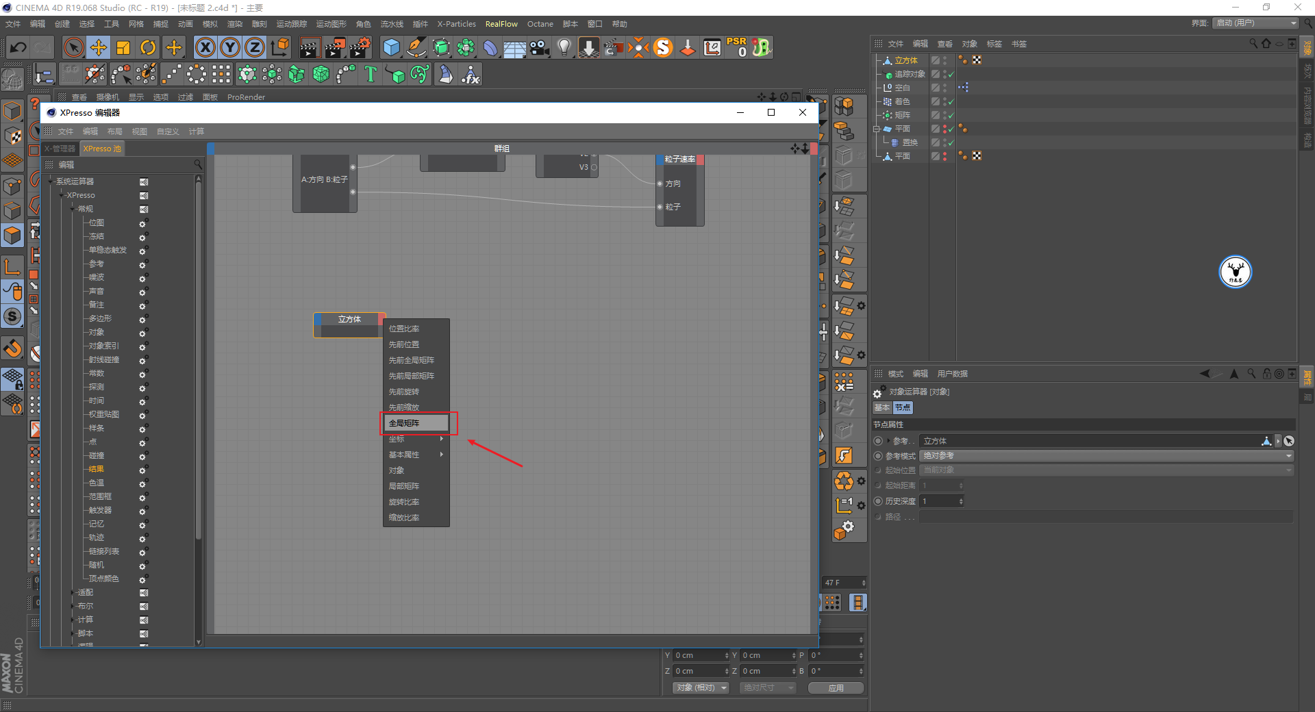
Task: Click the XPresso tag on 空白 object
Action: click(964, 88)
